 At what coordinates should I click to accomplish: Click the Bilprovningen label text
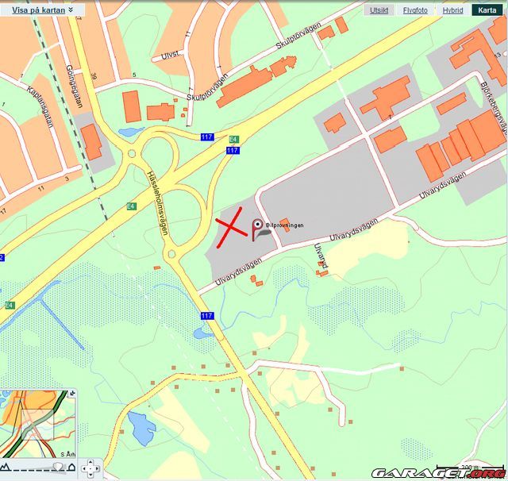pos(285,225)
